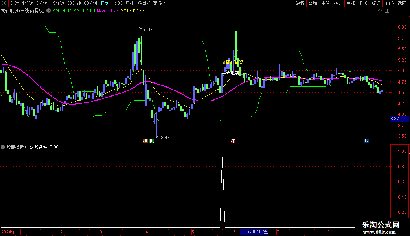410x236 pixels.
Task: Click the 选股条件: 0.00 indicator label
Action: (x=44, y=147)
